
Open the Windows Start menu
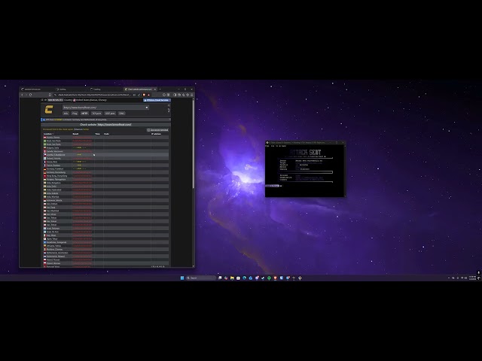coord(182,278)
